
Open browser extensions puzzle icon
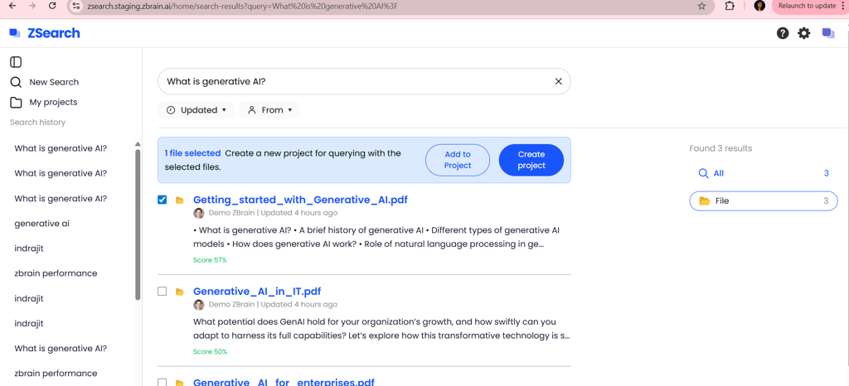[x=730, y=6]
